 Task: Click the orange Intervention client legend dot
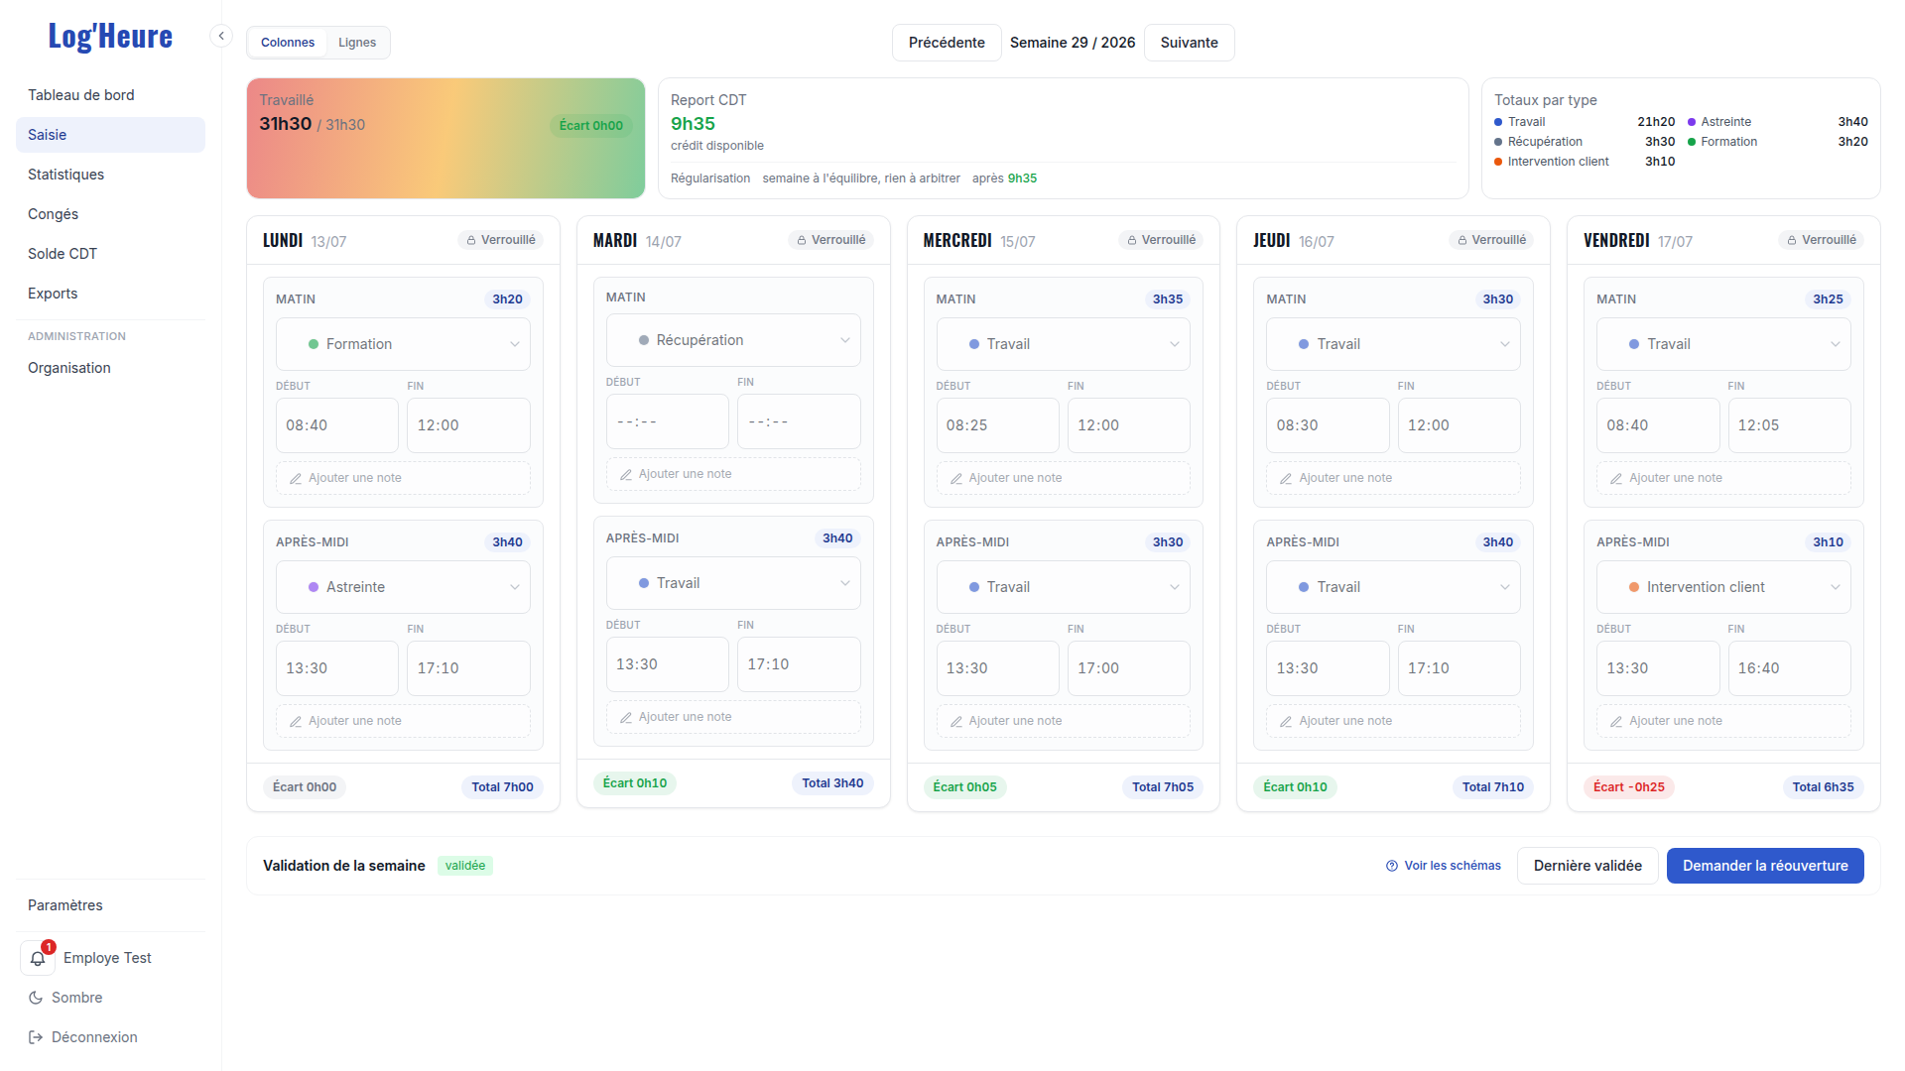pyautogui.click(x=1498, y=162)
